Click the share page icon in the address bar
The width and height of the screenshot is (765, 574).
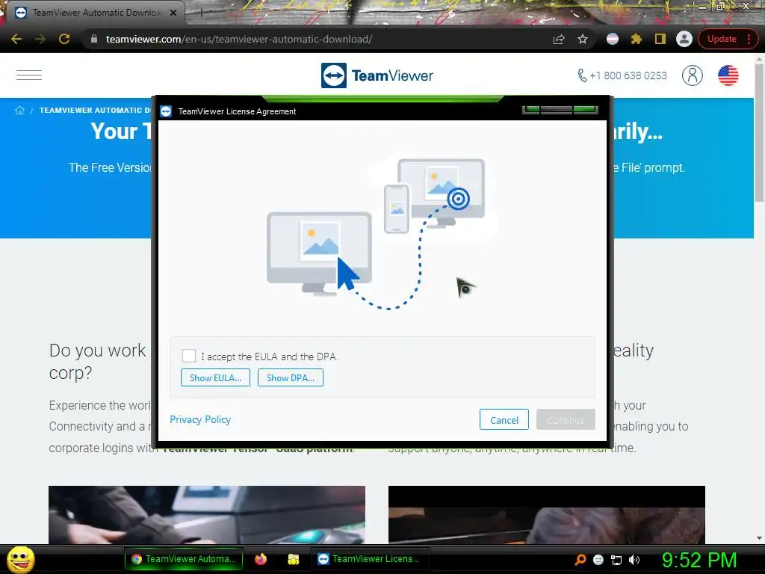(x=559, y=39)
